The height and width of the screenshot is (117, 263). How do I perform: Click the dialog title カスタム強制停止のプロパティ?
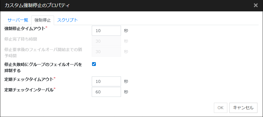[x=37, y=5]
